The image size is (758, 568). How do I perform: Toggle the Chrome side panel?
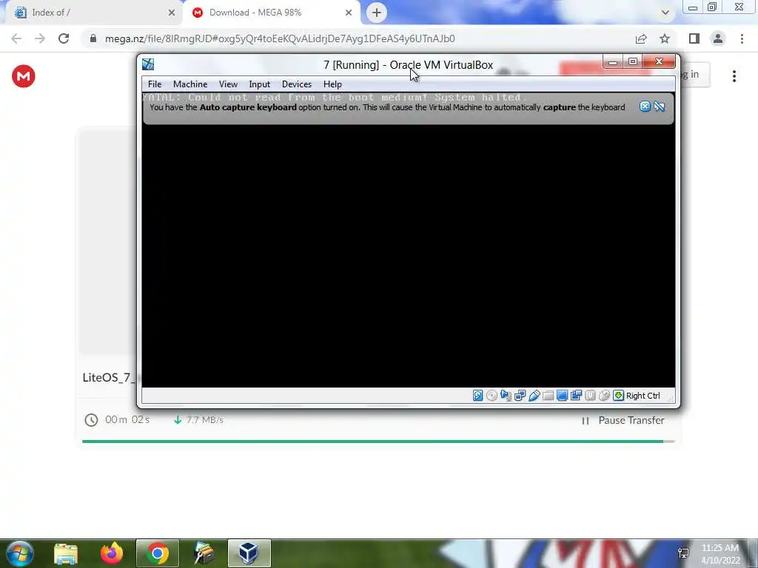tap(694, 38)
